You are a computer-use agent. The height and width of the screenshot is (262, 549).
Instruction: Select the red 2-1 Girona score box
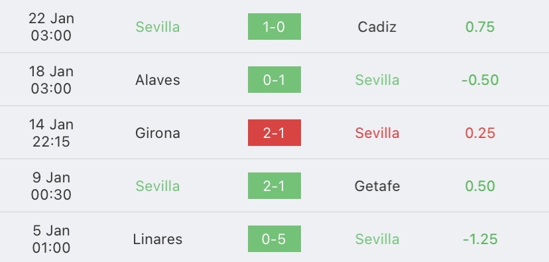(x=274, y=133)
